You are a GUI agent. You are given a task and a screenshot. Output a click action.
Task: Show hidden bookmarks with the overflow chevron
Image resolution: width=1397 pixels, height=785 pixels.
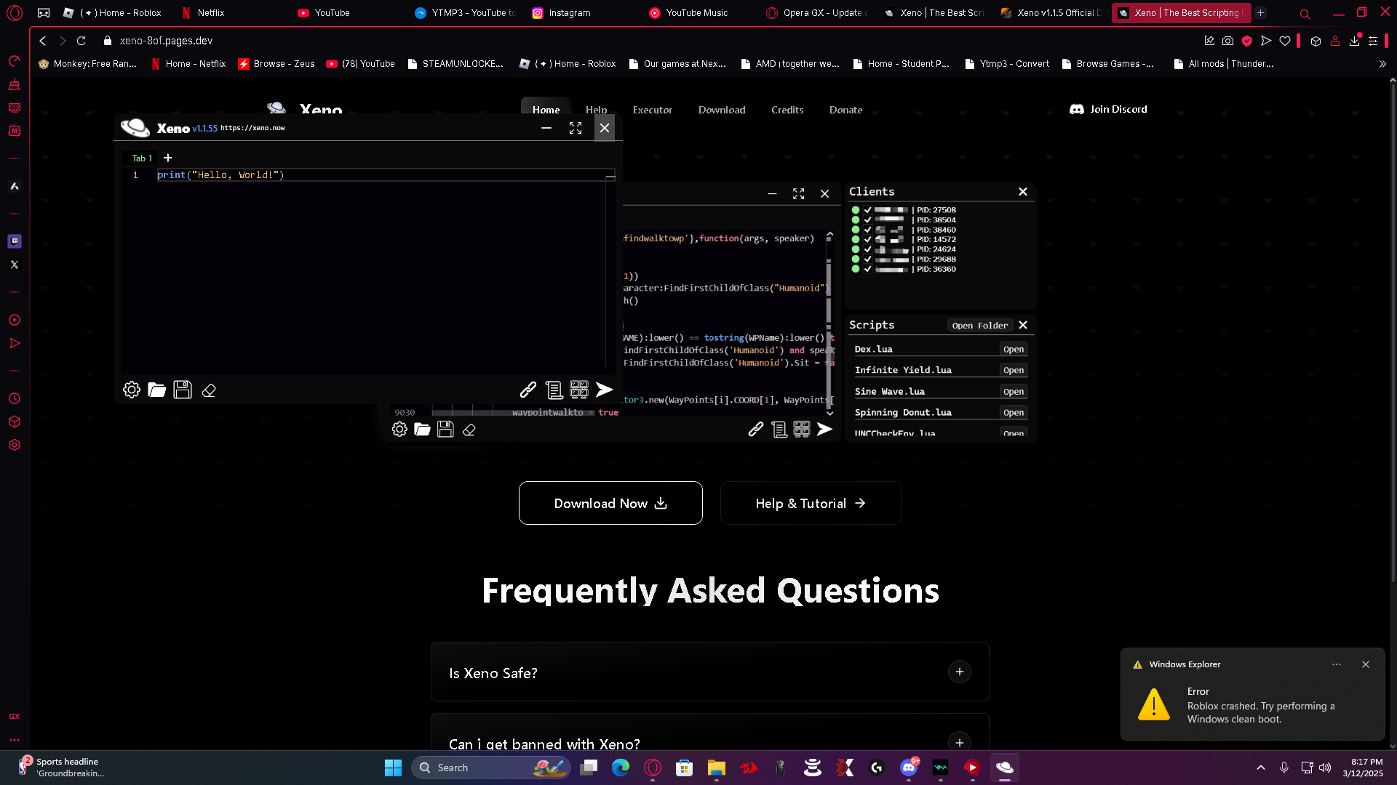pyautogui.click(x=1382, y=64)
